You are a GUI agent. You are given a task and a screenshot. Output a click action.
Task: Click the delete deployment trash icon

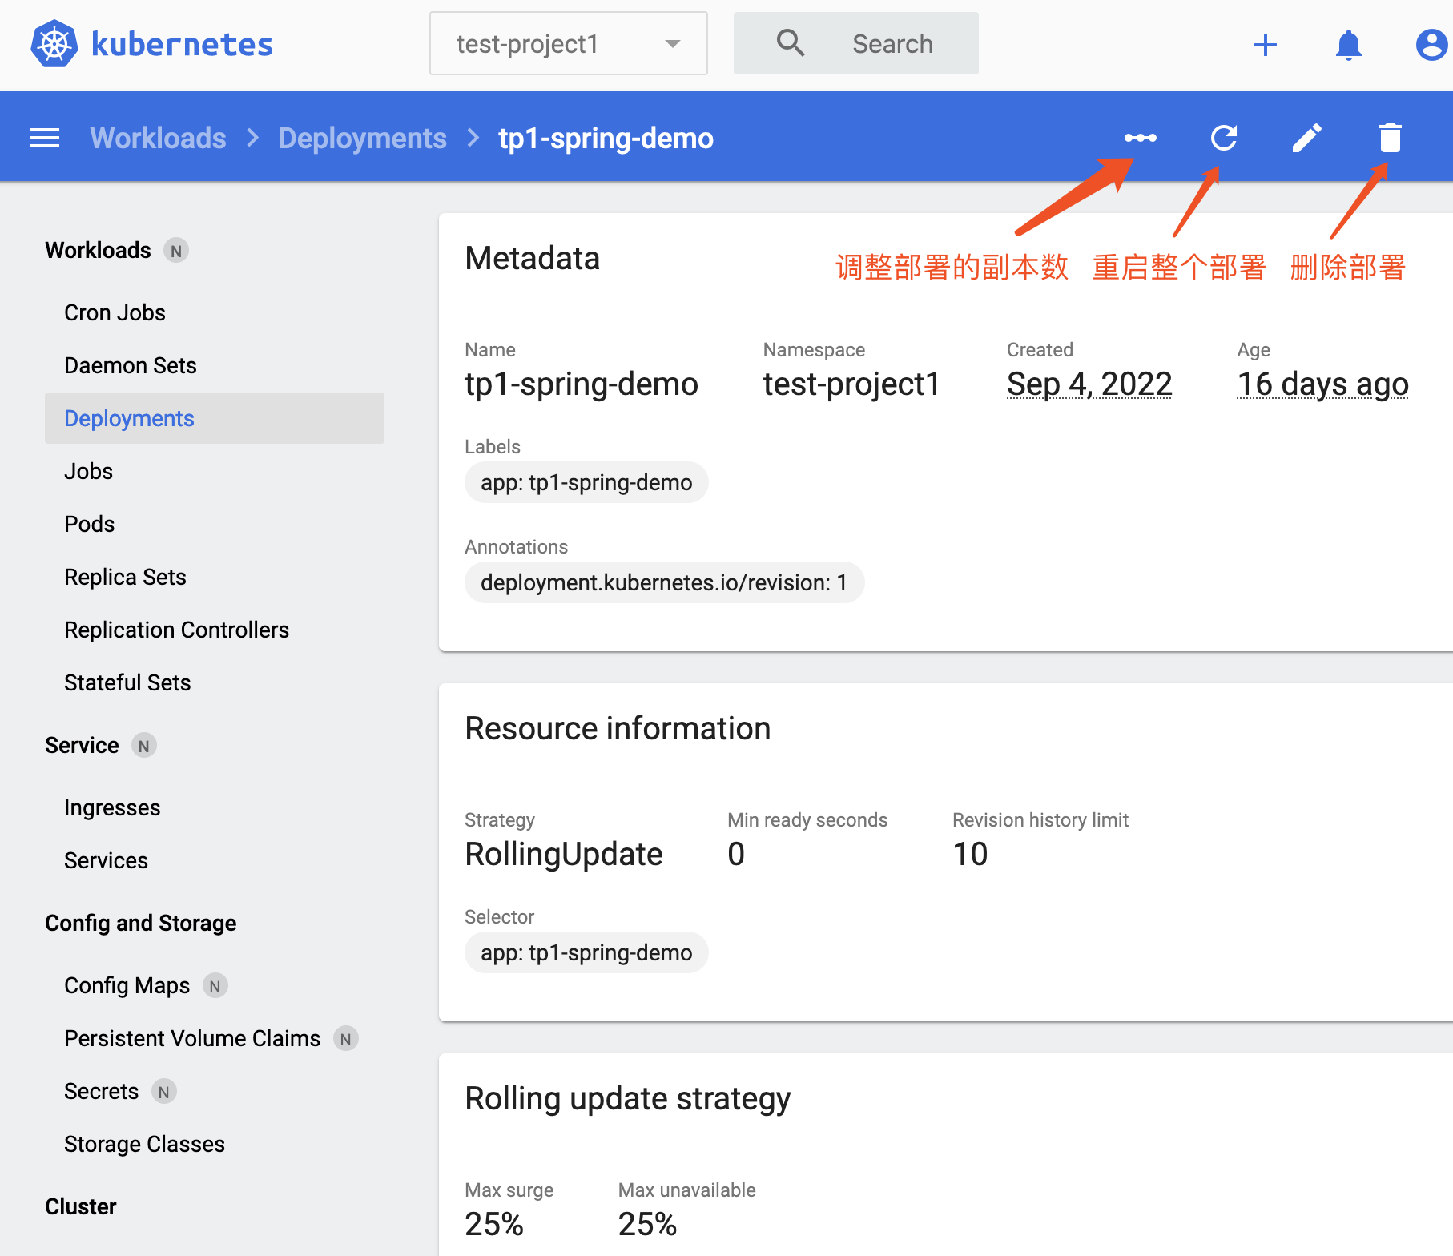(x=1390, y=137)
